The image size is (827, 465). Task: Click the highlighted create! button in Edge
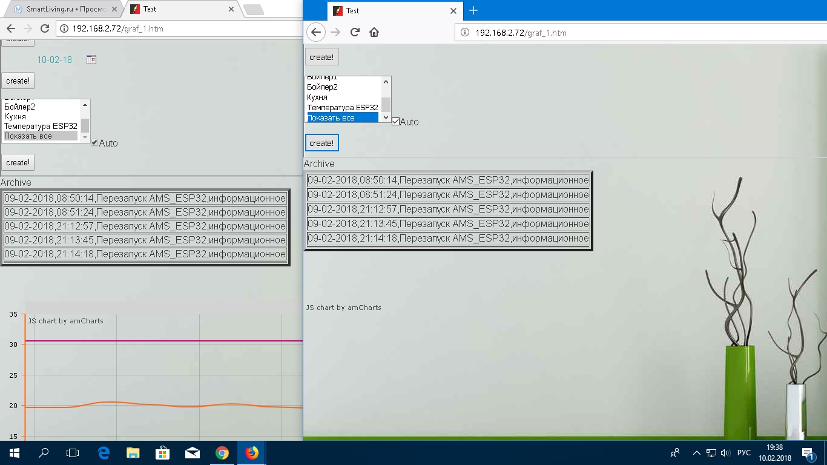(x=321, y=143)
